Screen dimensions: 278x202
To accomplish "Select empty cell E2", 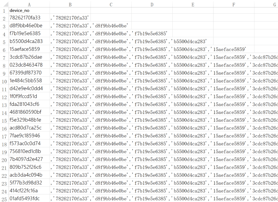I will point(193,18).
